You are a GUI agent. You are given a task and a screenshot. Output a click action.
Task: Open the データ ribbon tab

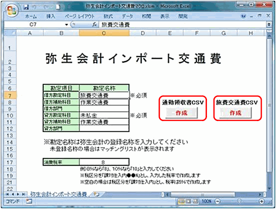(127, 17)
